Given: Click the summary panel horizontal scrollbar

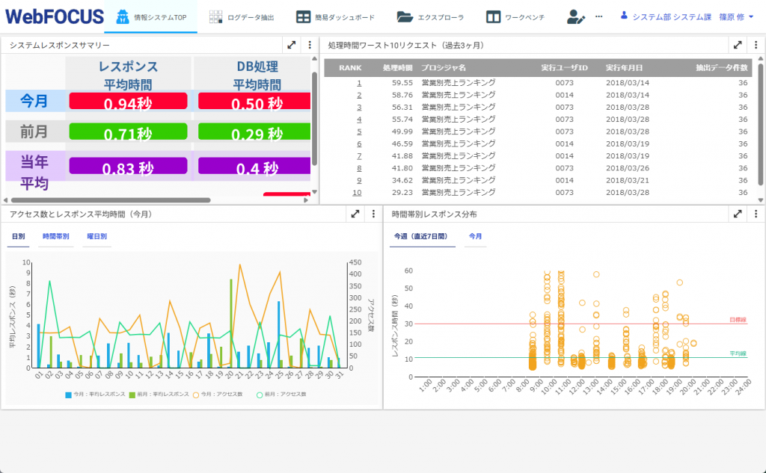Looking at the screenshot, I should 112,200.
